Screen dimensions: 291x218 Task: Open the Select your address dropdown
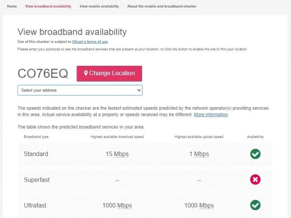80,90
